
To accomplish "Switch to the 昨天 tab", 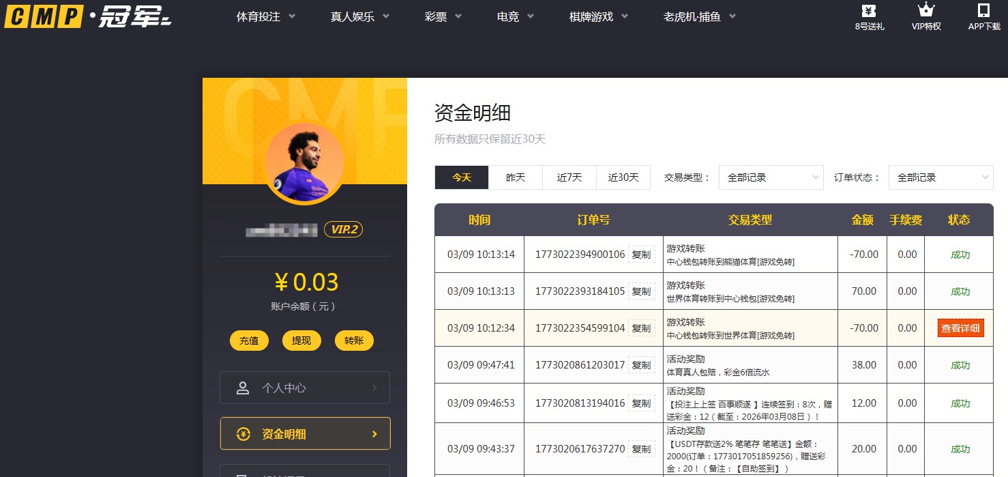I will pyautogui.click(x=516, y=177).
